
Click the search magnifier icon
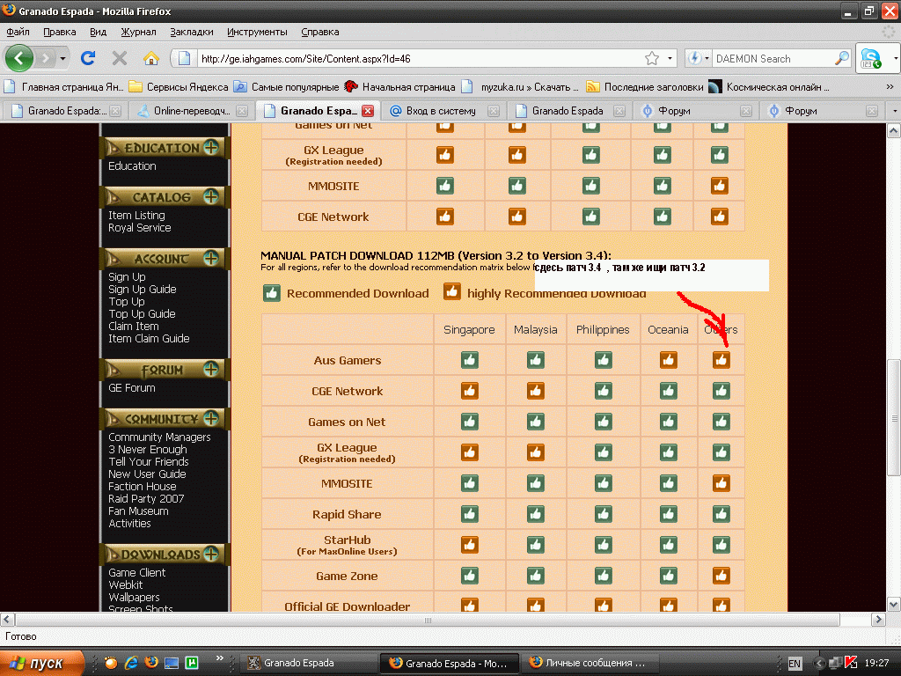[x=841, y=58]
